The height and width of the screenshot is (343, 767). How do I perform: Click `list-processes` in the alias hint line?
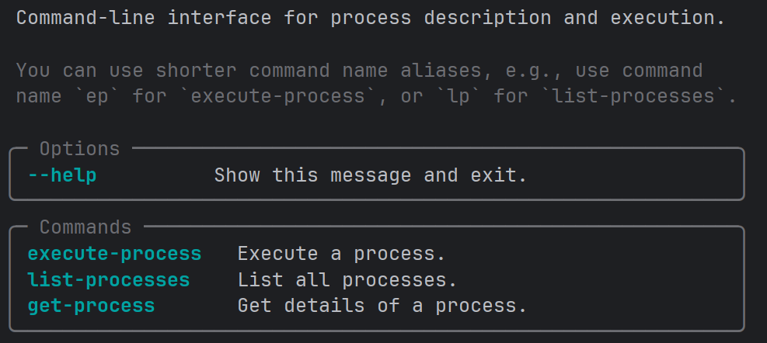[608, 97]
